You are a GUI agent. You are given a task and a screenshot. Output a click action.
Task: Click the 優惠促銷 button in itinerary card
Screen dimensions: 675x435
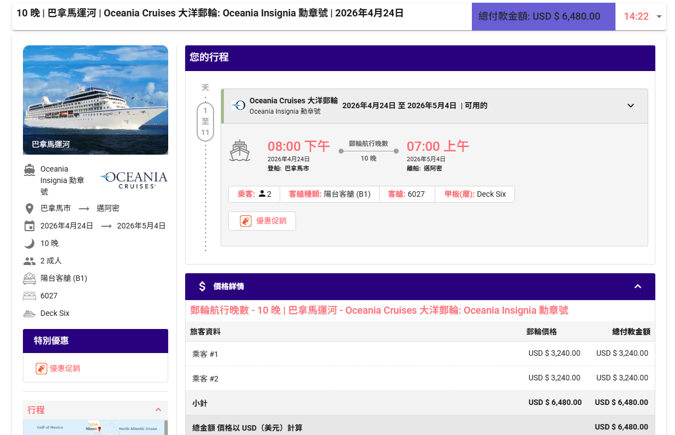pos(262,221)
